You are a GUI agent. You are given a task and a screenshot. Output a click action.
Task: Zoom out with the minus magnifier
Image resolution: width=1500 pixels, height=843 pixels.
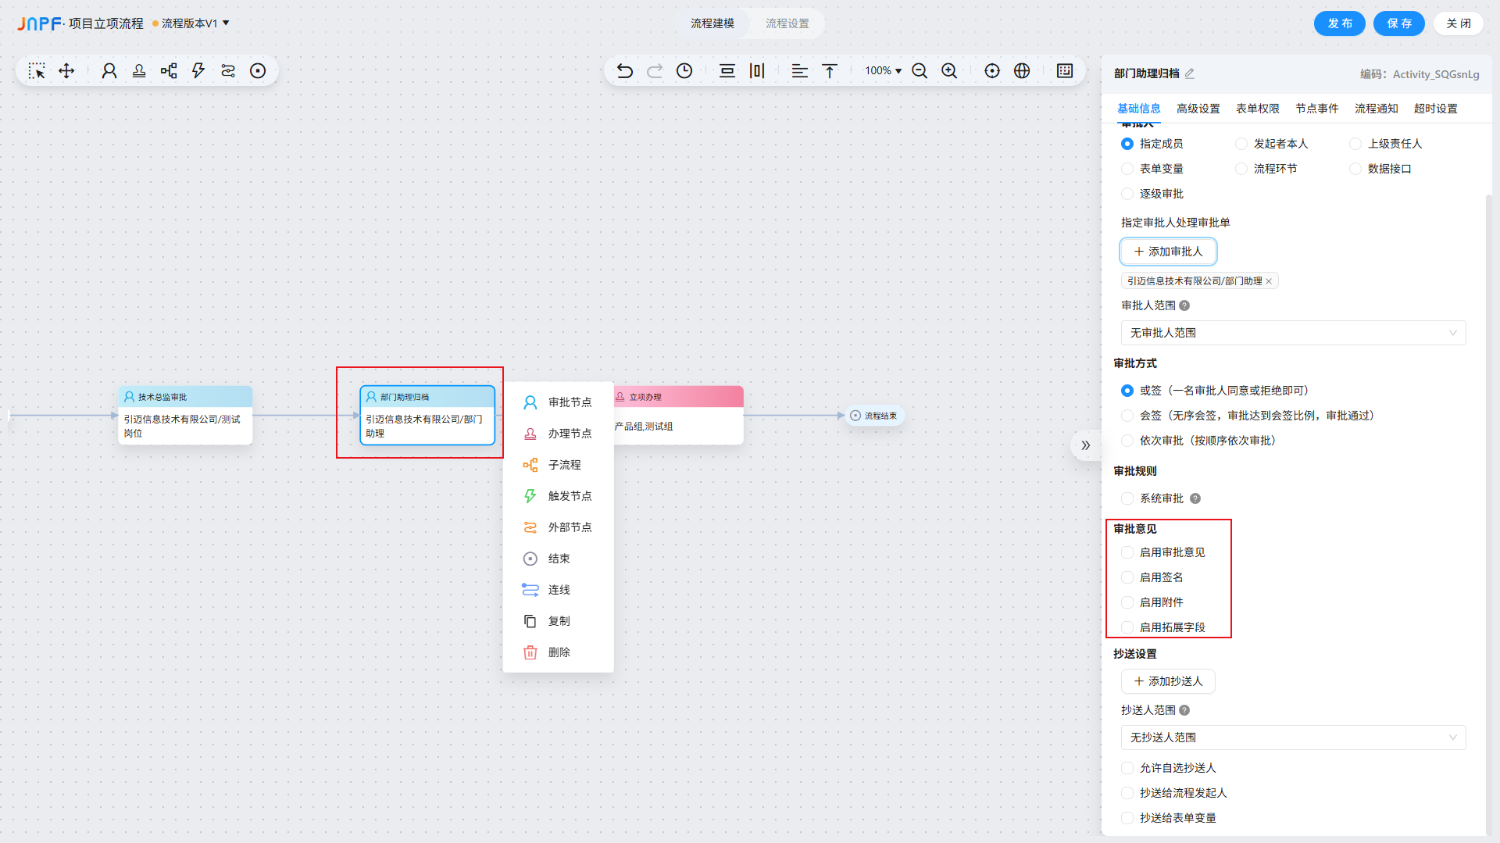click(x=920, y=71)
